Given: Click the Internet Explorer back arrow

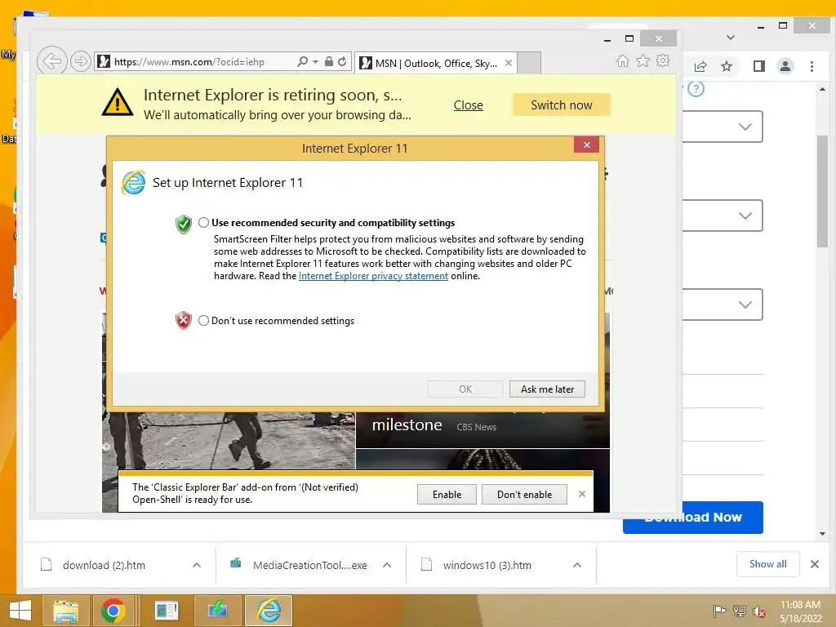Looking at the screenshot, I should tap(51, 61).
